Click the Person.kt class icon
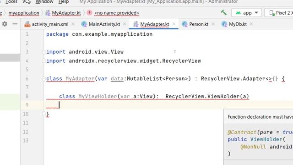293x165 pixels. 184,24
